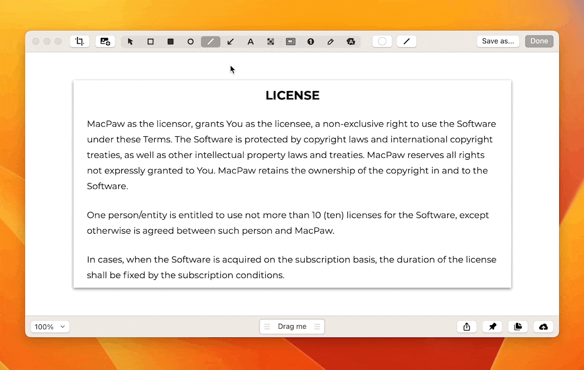Click the paragraph starting "MacPaw as the licensor"
Viewport: 584px width, 370px height.
[x=292, y=155]
